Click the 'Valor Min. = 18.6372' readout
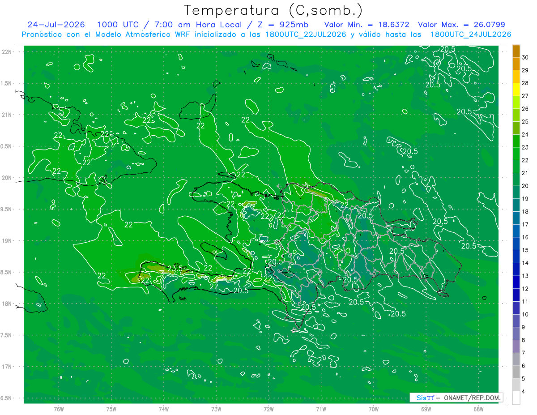537x415 pixels. point(367,25)
